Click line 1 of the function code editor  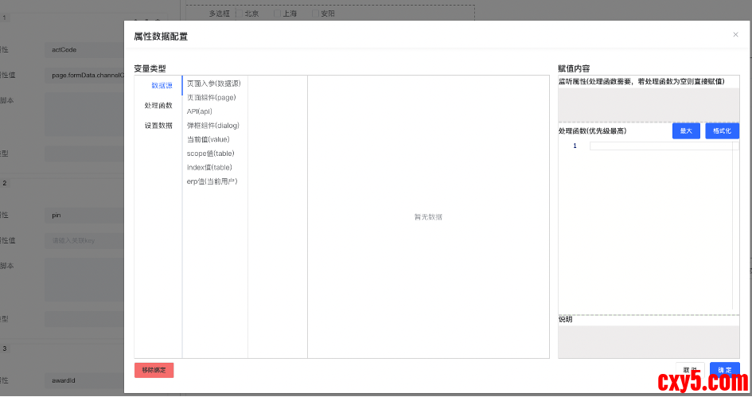[x=660, y=146]
